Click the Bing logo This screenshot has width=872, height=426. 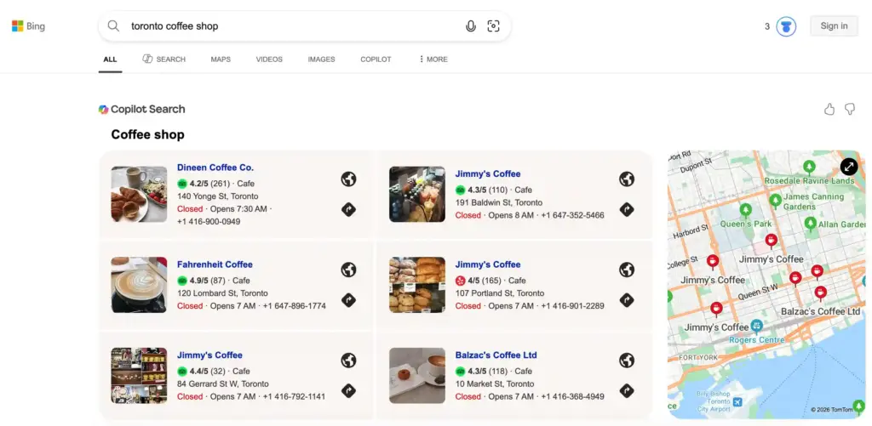tap(28, 26)
